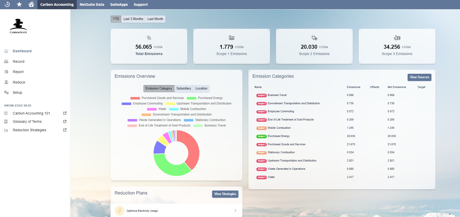The height and width of the screenshot is (217, 460).
Task: Open the NetSuite Data menu
Action: (x=92, y=4)
